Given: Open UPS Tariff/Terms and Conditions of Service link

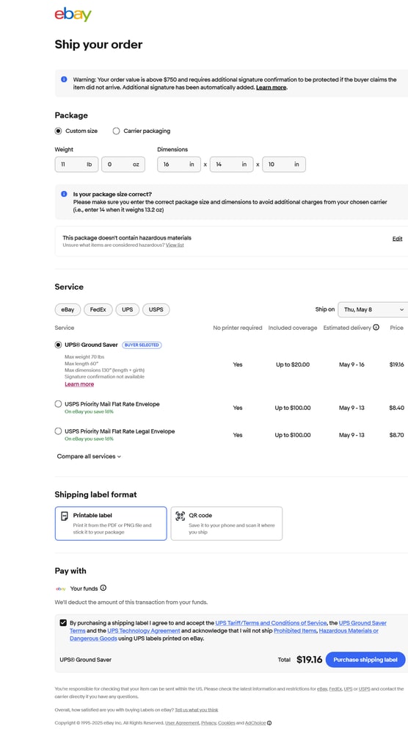Looking at the screenshot, I should pos(271,623).
